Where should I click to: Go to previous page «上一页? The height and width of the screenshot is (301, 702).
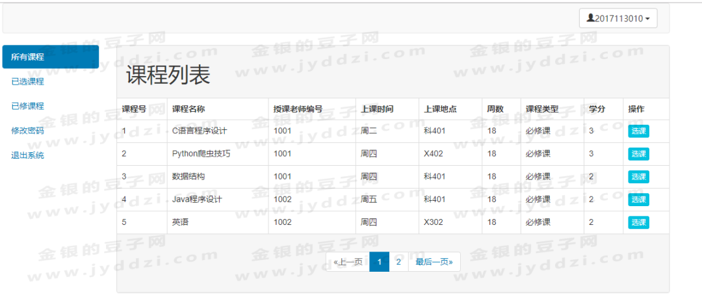pyautogui.click(x=348, y=262)
